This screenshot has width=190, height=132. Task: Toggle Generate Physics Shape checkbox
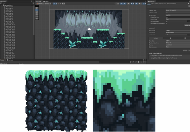167,23
